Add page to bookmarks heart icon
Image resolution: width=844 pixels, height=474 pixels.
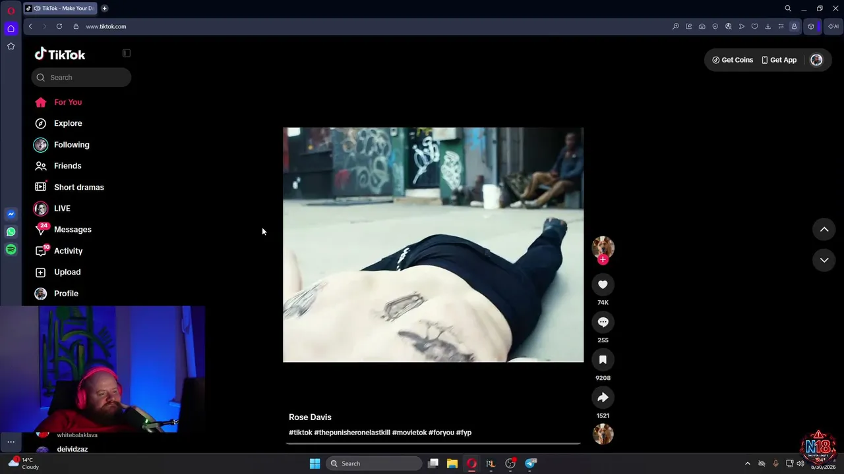tap(755, 26)
